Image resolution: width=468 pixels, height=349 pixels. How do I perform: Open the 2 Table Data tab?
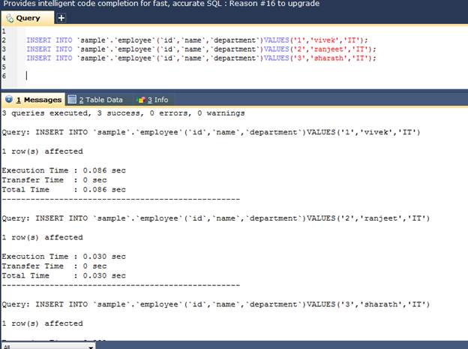tap(95, 100)
